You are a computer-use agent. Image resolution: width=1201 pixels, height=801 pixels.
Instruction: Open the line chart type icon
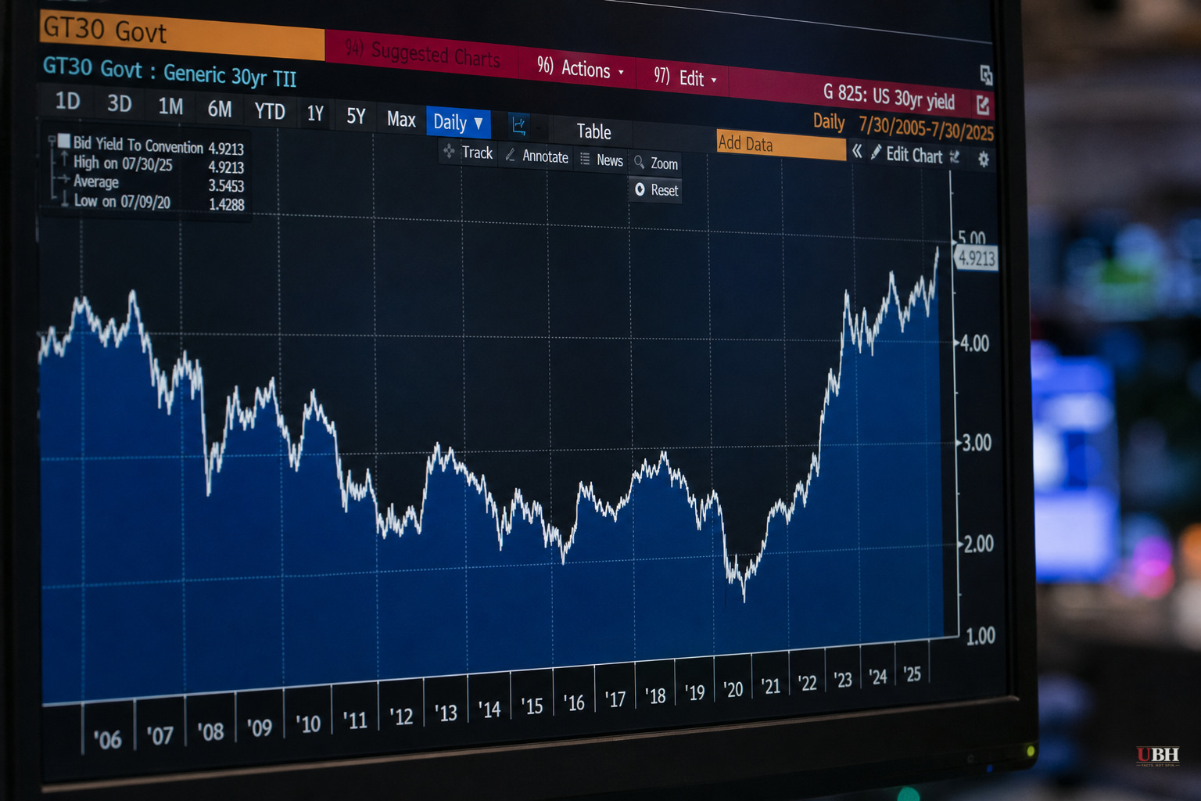click(x=518, y=124)
